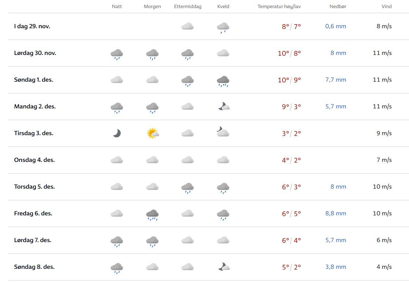Click the partly cloudy night icon on Søndag 8. des.

coord(224,267)
